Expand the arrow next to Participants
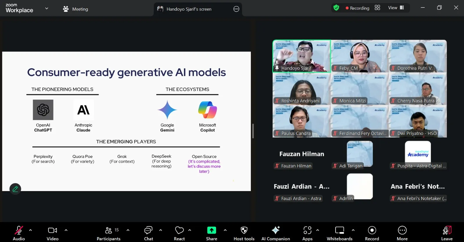Image resolution: width=464 pixels, height=242 pixels. click(x=128, y=230)
